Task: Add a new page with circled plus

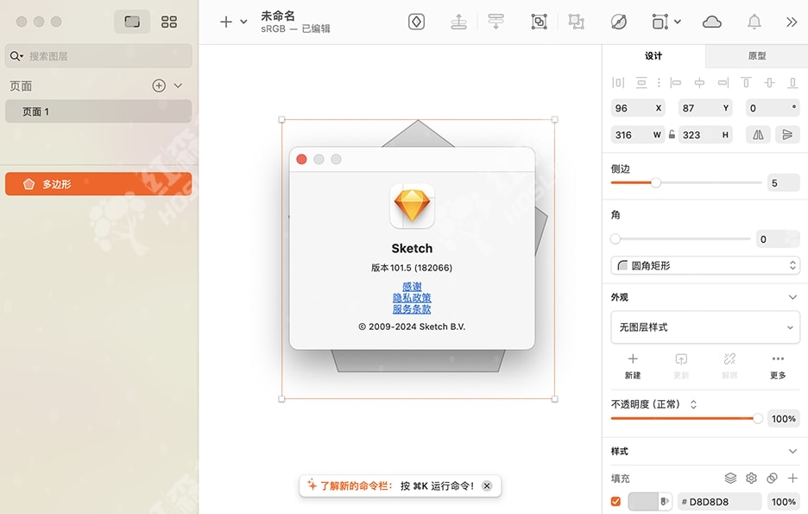Action: point(159,86)
